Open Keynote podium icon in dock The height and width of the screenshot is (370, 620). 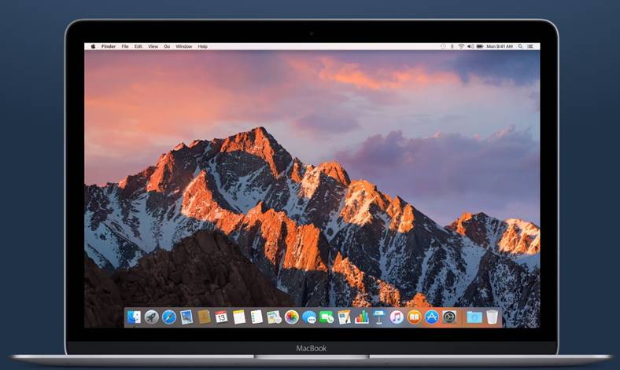(x=378, y=317)
